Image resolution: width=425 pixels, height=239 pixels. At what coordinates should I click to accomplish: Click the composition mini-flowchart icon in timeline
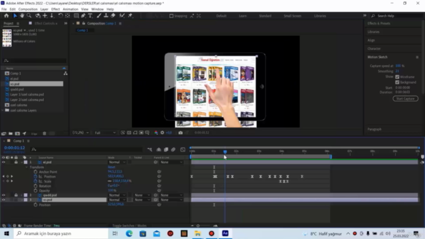click(149, 149)
